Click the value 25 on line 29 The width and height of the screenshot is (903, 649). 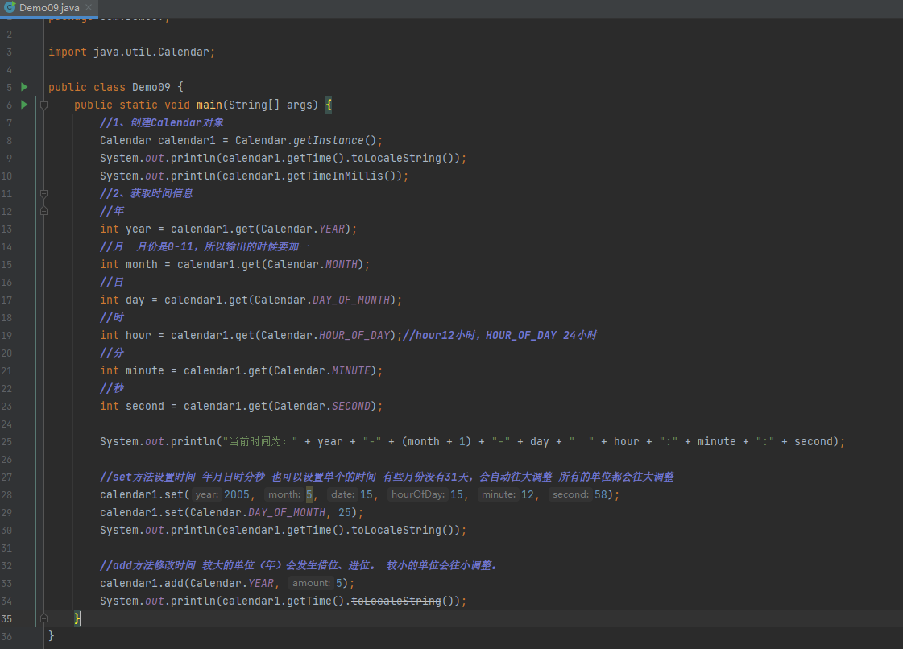[x=345, y=513]
